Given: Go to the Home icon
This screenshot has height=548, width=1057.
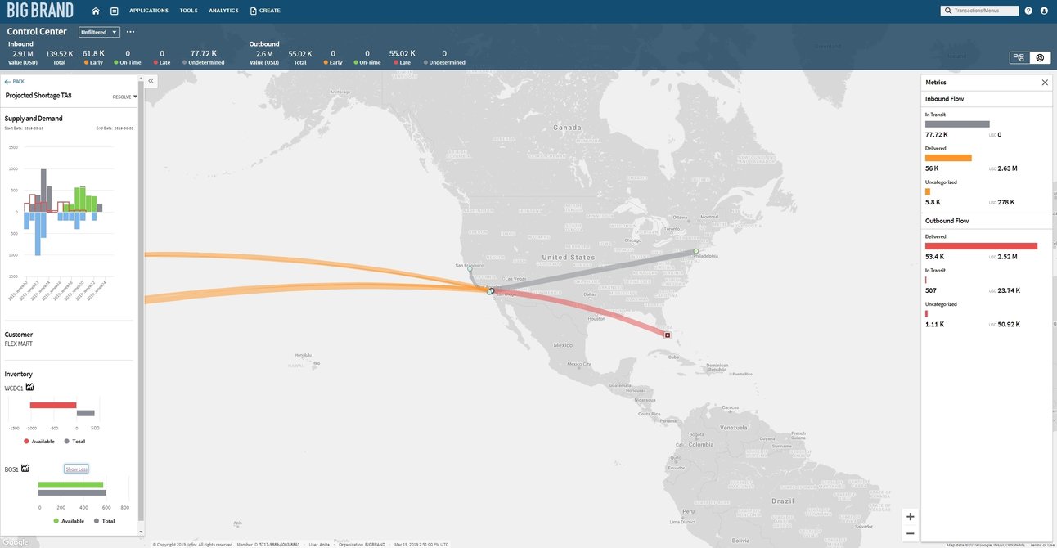Looking at the screenshot, I should click(x=96, y=11).
